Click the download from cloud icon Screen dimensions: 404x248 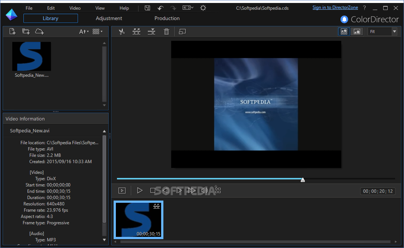(39, 32)
